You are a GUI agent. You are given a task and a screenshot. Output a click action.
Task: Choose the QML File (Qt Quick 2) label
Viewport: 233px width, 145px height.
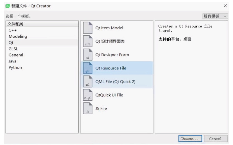[x=115, y=82]
